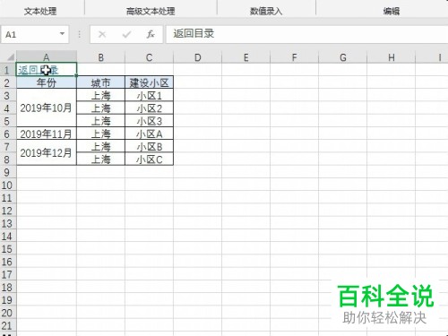Click the 高级文本处理 ribbon group label
The height and width of the screenshot is (336, 448).
(151, 12)
